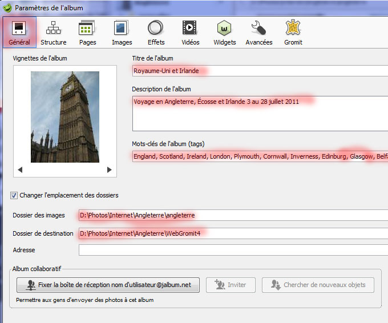The width and height of the screenshot is (388, 323).
Task: Open the Images settings section
Action: click(x=122, y=33)
